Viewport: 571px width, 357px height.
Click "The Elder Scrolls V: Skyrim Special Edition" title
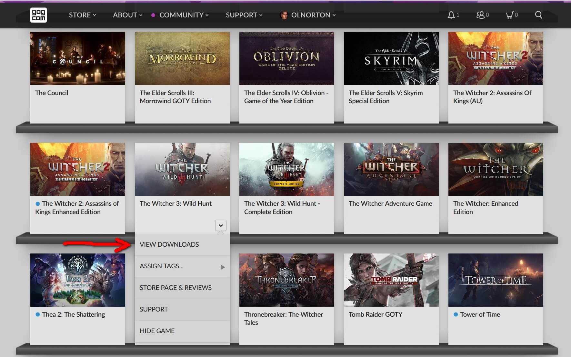(386, 97)
